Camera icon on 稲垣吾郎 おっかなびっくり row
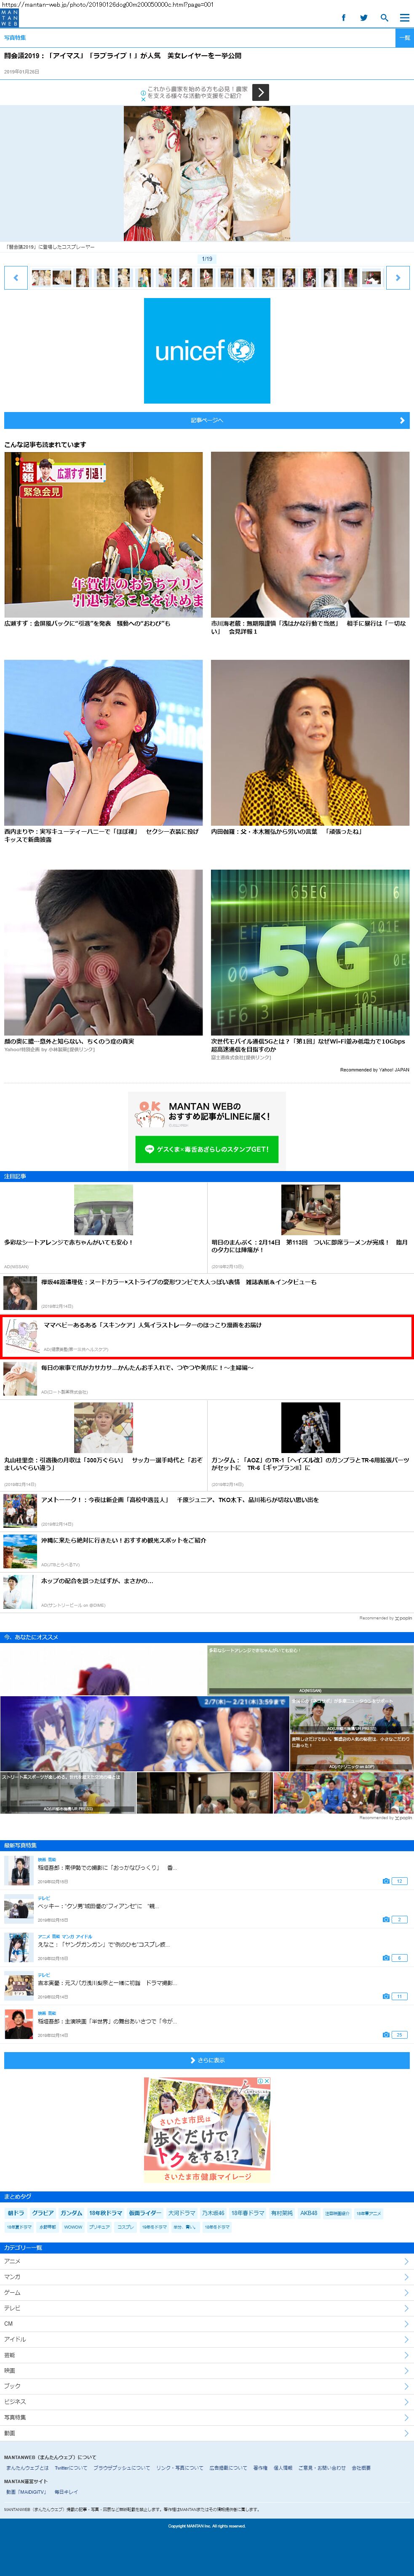This screenshot has width=414, height=2576. pos(386,1881)
